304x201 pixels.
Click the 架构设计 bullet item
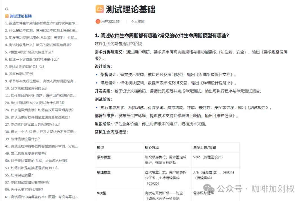(x=168, y=75)
